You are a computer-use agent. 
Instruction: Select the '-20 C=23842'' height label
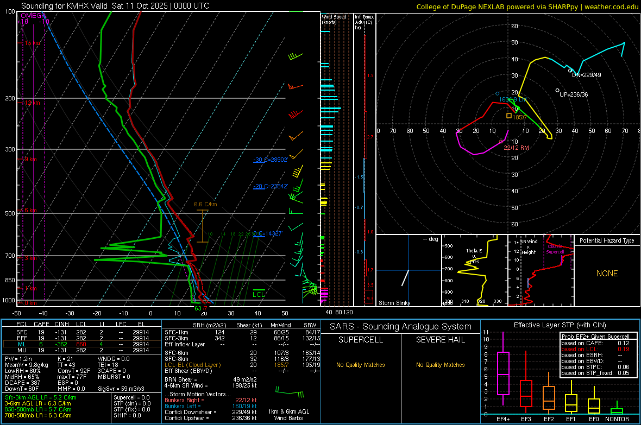click(271, 186)
